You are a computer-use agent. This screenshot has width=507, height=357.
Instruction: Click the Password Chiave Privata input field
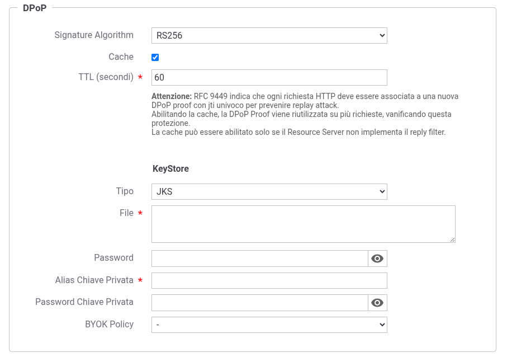click(259, 303)
